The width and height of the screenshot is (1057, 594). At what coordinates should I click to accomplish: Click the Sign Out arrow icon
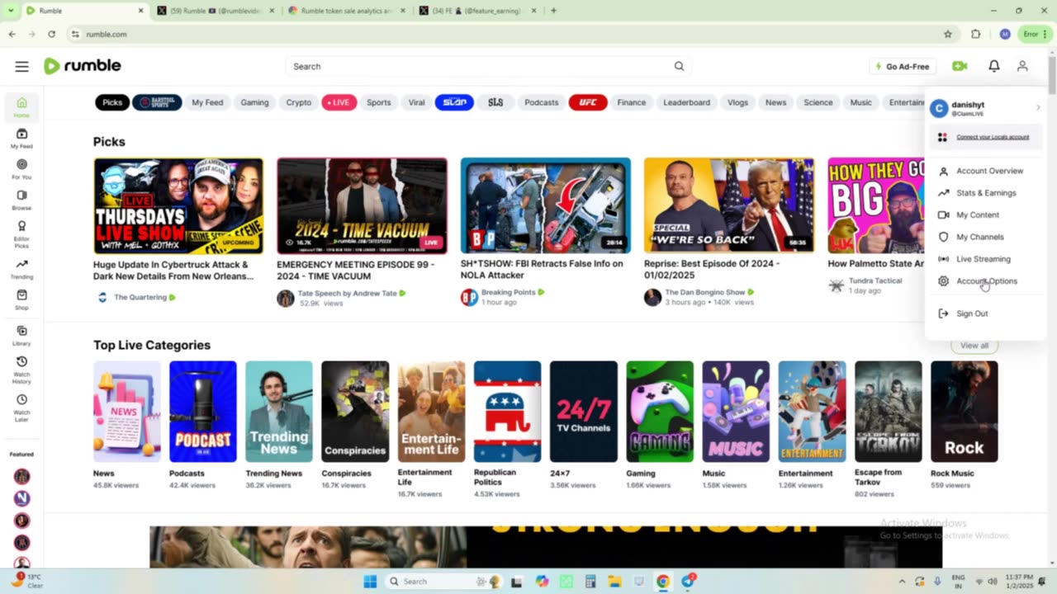pos(943,313)
